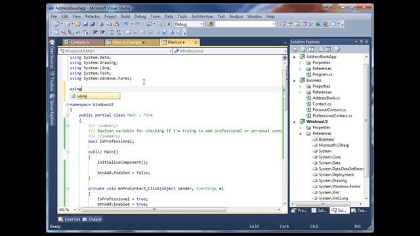The height and width of the screenshot is (236, 420).
Task: Open the Debug configuration dropdown
Action: 201,24
